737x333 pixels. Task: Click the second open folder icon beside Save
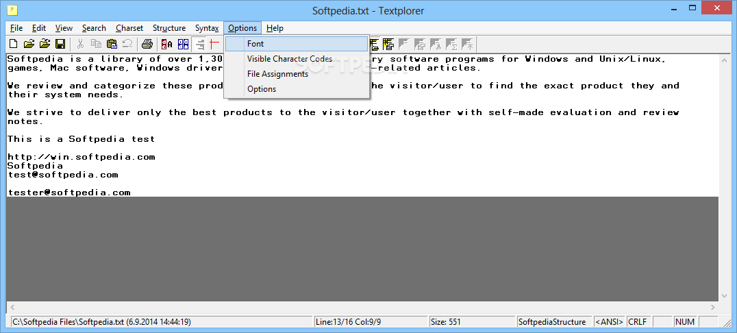[x=45, y=45]
